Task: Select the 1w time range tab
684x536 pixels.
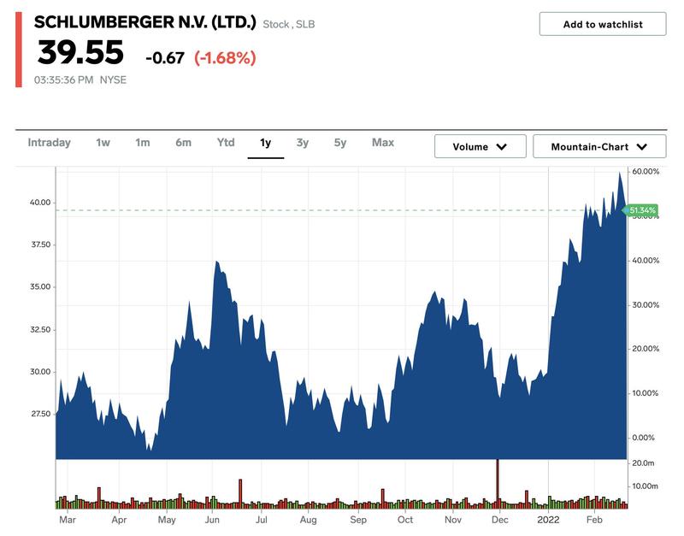Action: pos(103,143)
